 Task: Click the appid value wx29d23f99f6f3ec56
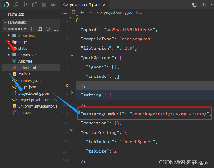[129, 30]
